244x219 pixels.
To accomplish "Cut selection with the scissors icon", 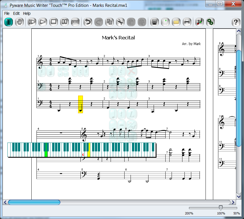I will pyautogui.click(x=120, y=22).
